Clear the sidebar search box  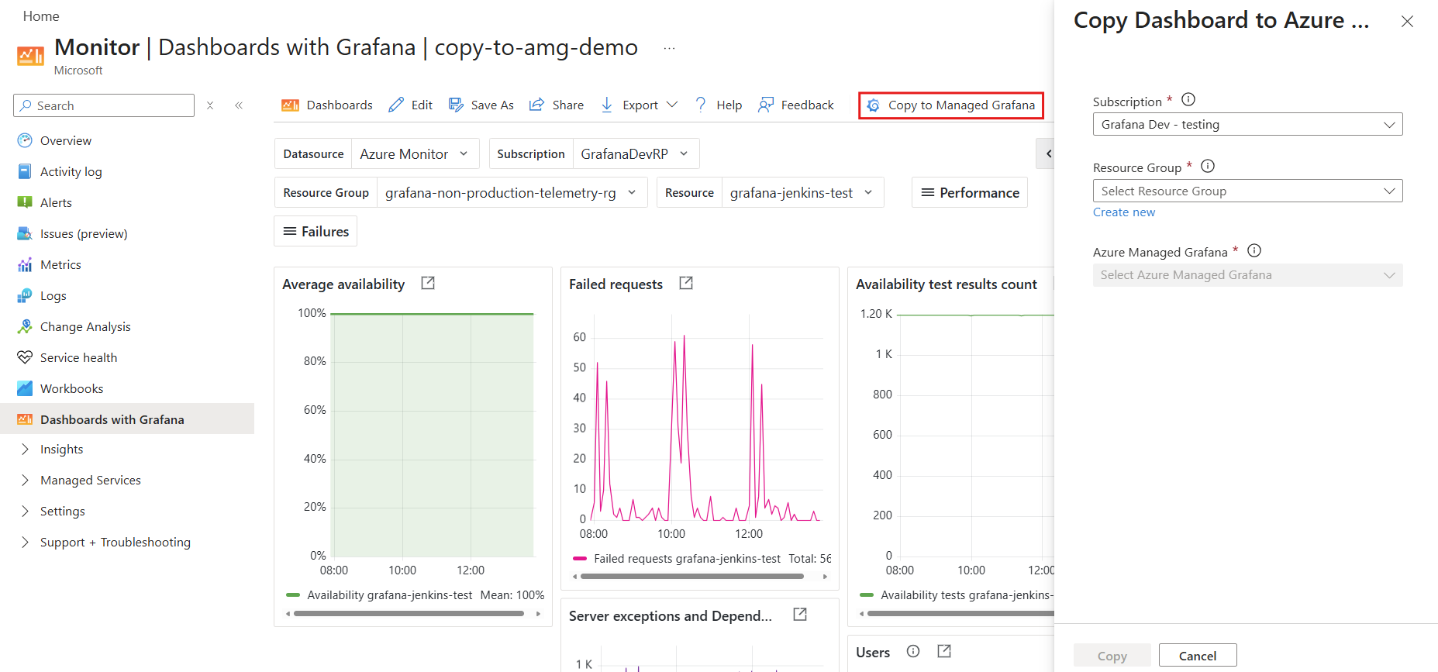pos(210,105)
